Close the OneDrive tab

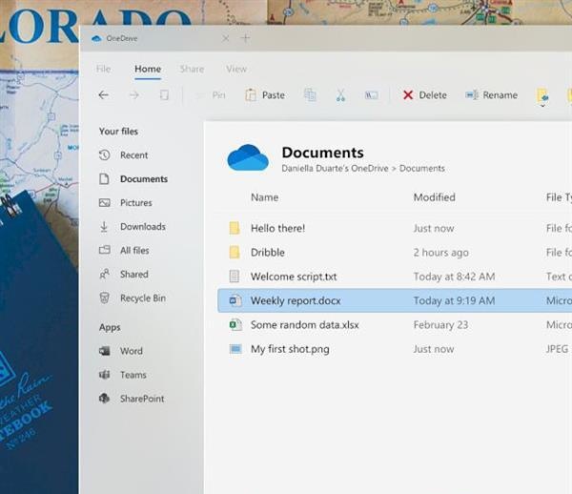click(226, 38)
